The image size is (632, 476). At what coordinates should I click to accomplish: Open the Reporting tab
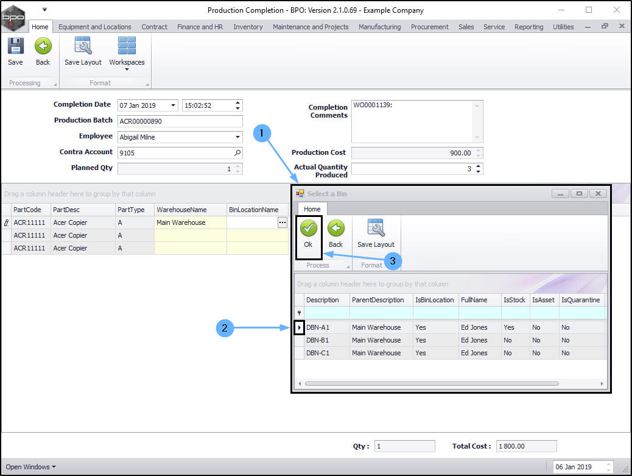(x=529, y=27)
